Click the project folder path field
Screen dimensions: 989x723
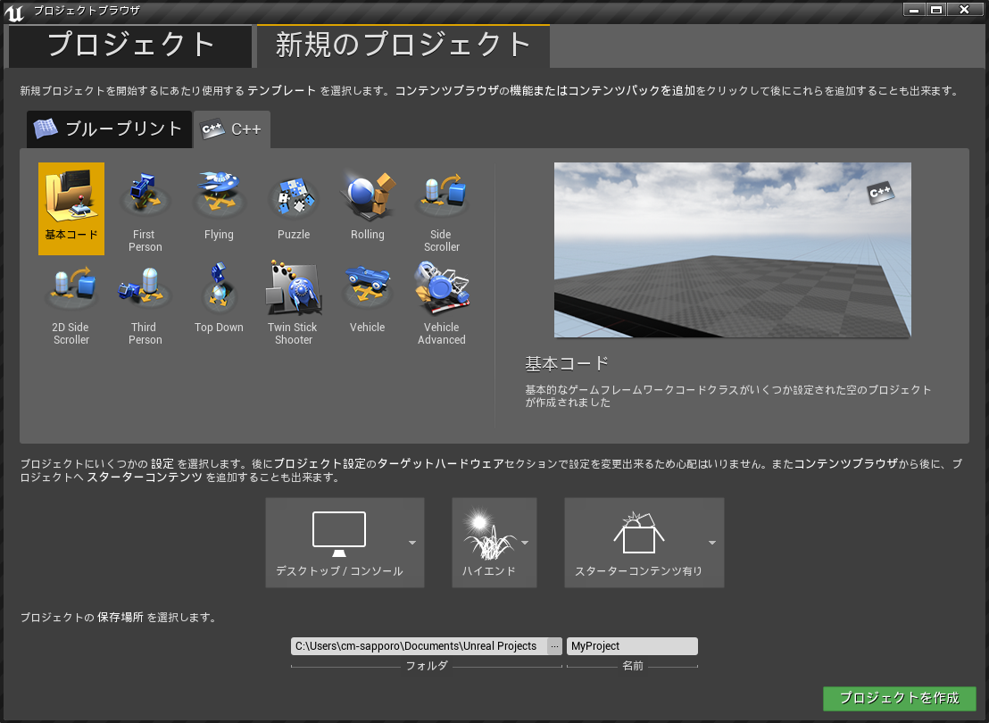419,646
